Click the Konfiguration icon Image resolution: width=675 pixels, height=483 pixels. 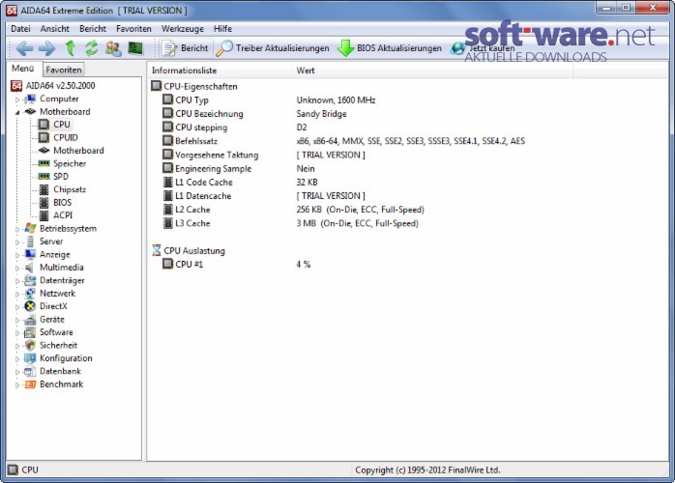(30, 358)
